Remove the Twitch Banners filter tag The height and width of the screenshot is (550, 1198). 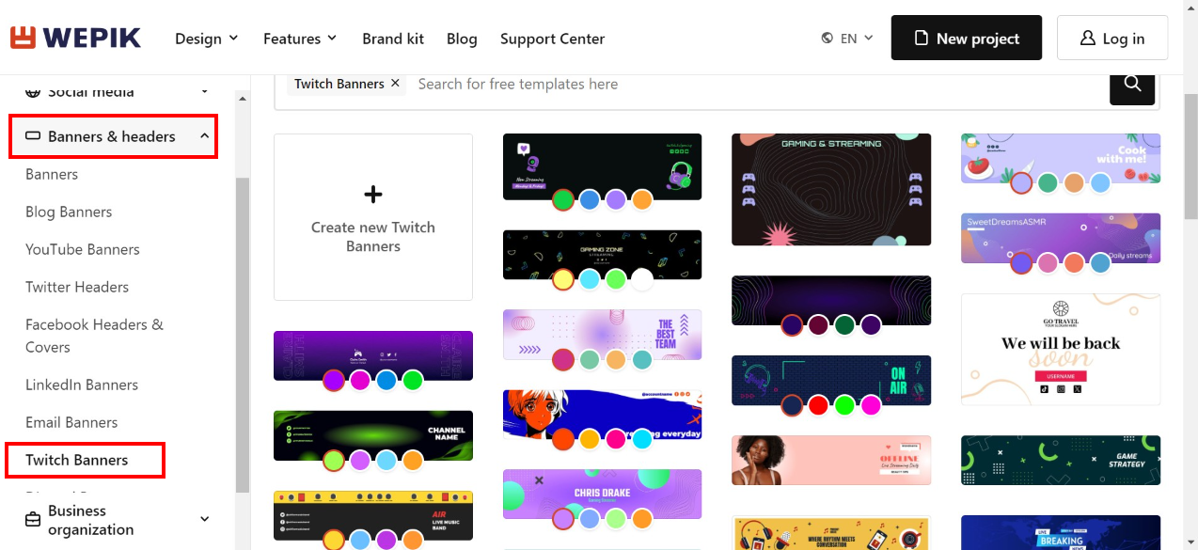pos(395,83)
